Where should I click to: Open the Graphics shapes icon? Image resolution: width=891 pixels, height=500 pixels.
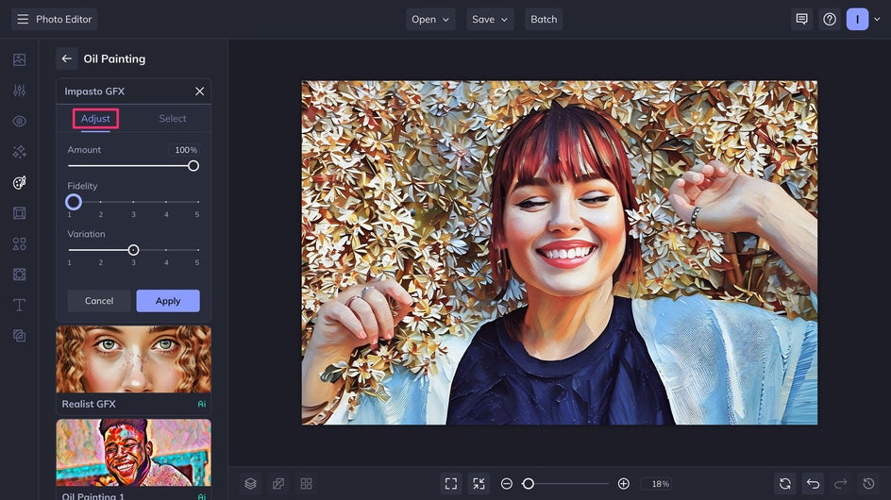click(x=19, y=243)
